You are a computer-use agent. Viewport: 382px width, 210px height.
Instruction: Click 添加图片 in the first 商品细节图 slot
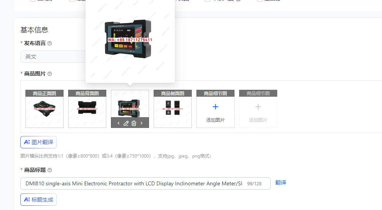(x=215, y=120)
